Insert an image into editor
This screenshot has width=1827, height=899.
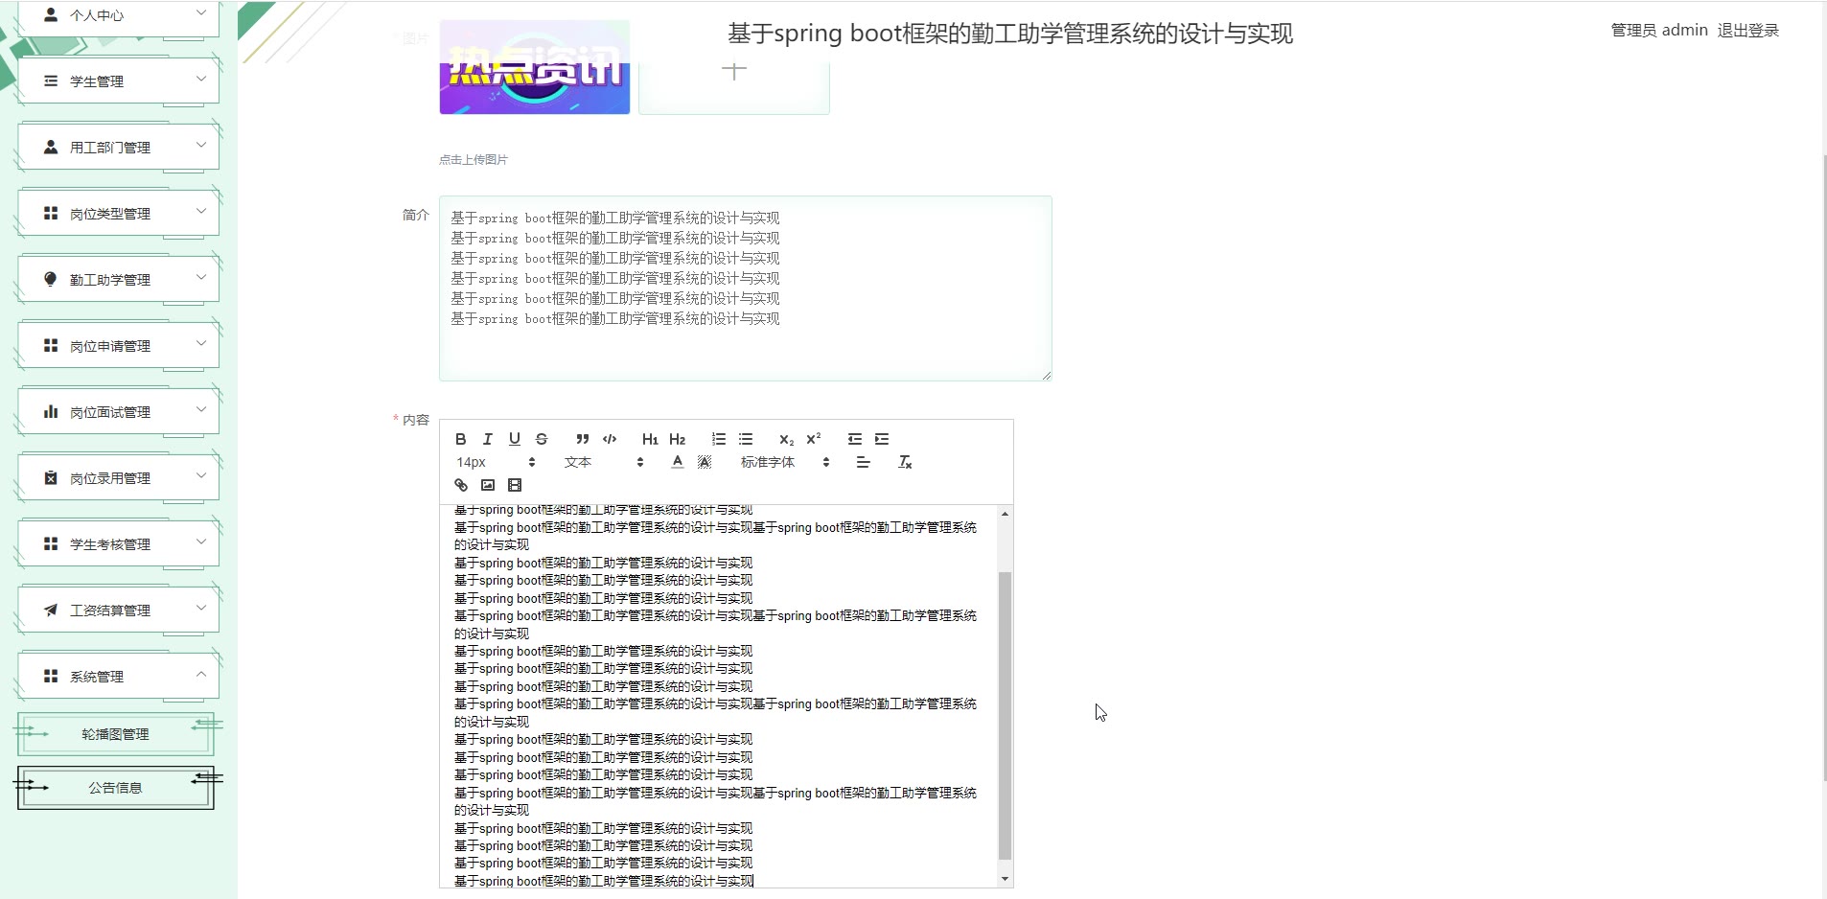point(488,485)
